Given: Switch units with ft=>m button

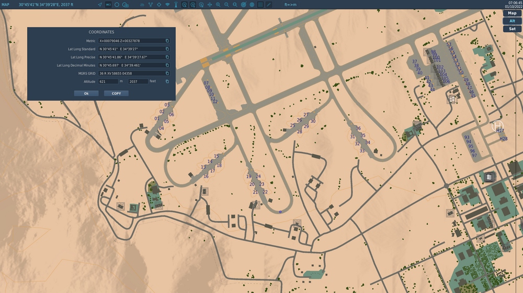Looking at the screenshot, I should tap(290, 5).
